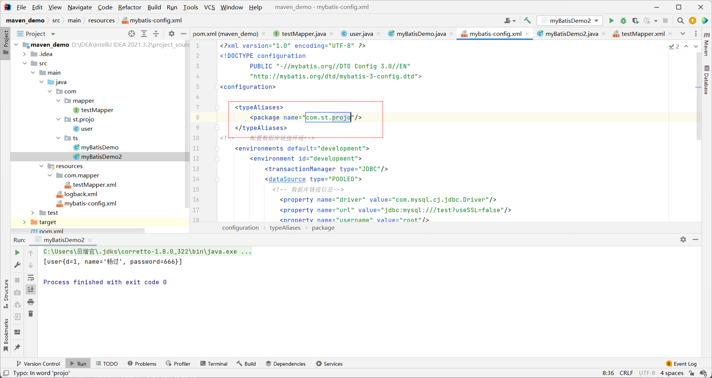Open the Problems tool window
The width and height of the screenshot is (712, 378).
[x=142, y=363]
